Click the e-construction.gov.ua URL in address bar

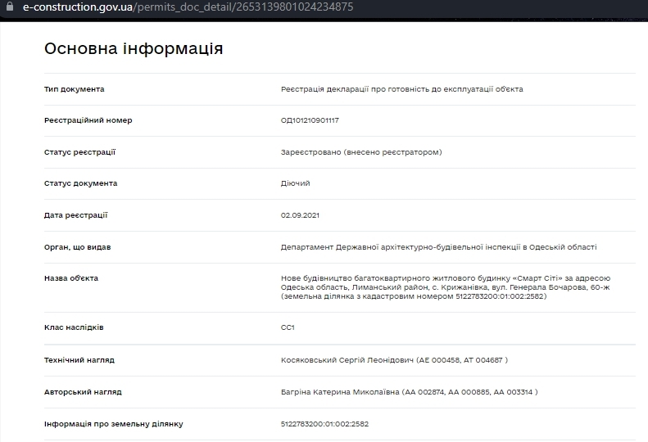pyautogui.click(x=188, y=7)
